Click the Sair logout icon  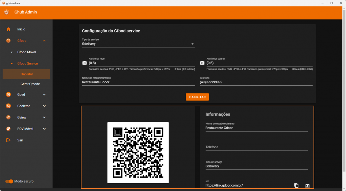8,140
